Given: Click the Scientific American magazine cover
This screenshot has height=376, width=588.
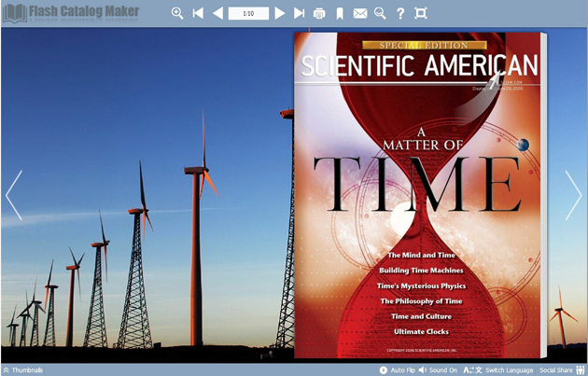Looking at the screenshot, I should click(x=418, y=195).
